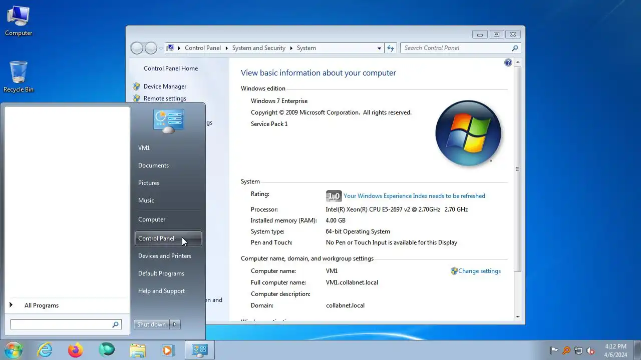Launch Internet Explorer from taskbar
This screenshot has width=641, height=360.
(x=45, y=350)
